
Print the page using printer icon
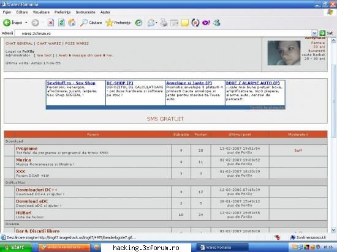pyautogui.click(x=164, y=23)
